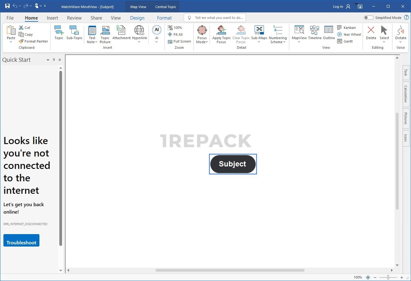Adjust the zoom slider in status bar

point(388,277)
